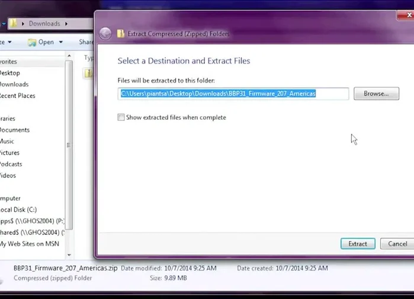Click navigation pane scroll down arrow

[x=69, y=255]
